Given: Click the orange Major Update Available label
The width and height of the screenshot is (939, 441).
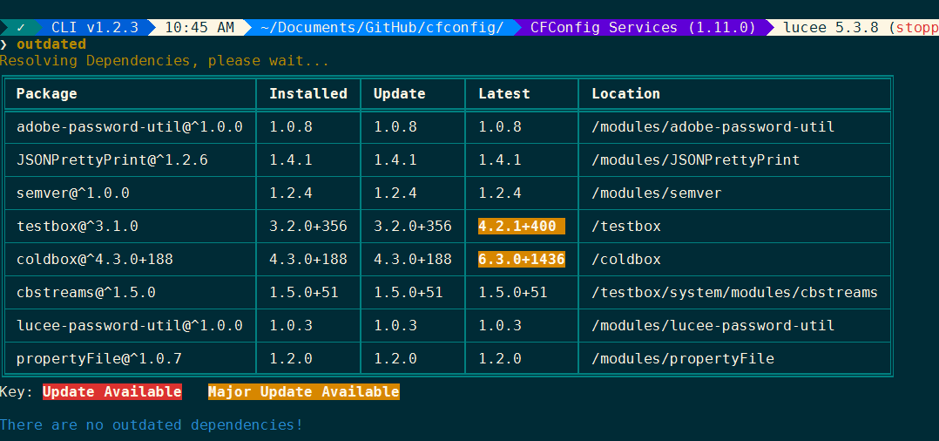Looking at the screenshot, I should point(303,392).
